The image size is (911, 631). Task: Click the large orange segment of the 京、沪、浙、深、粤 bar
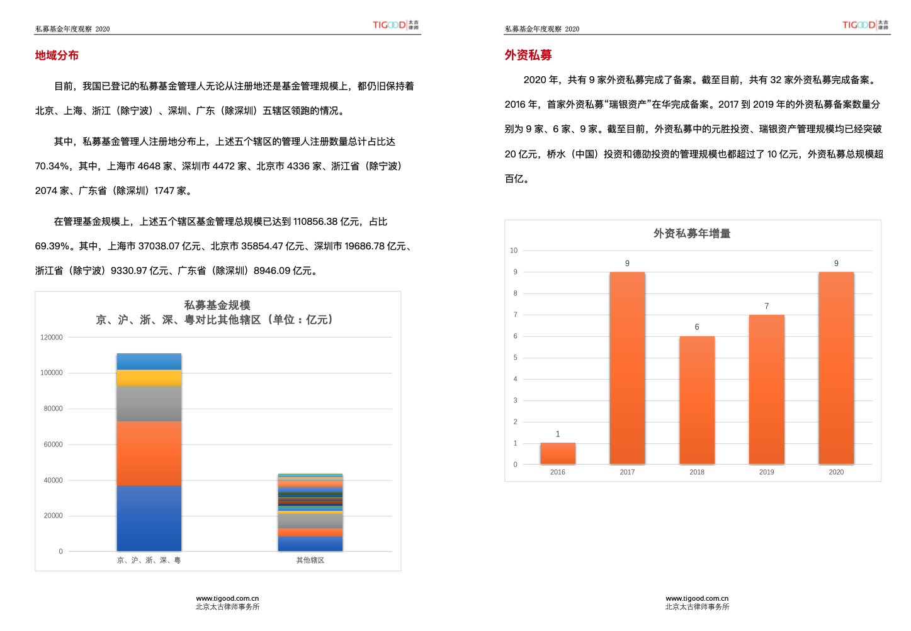(149, 453)
